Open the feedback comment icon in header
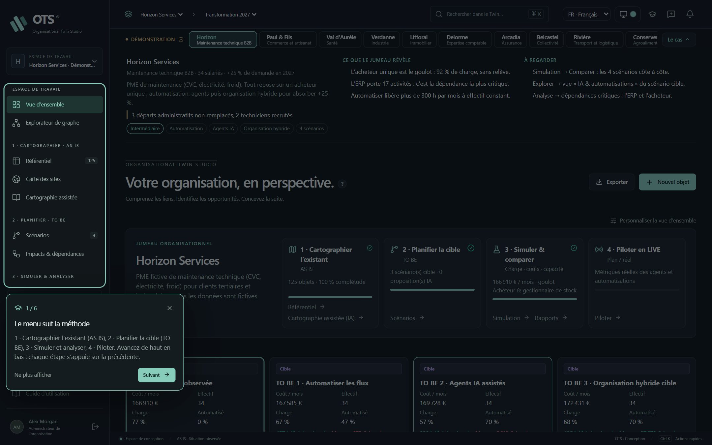This screenshot has height=445, width=712. coord(671,14)
